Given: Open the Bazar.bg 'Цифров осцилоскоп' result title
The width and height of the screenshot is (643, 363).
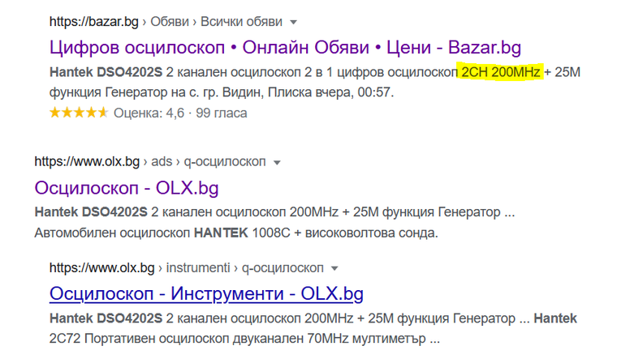Looking at the screenshot, I should 285,46.
